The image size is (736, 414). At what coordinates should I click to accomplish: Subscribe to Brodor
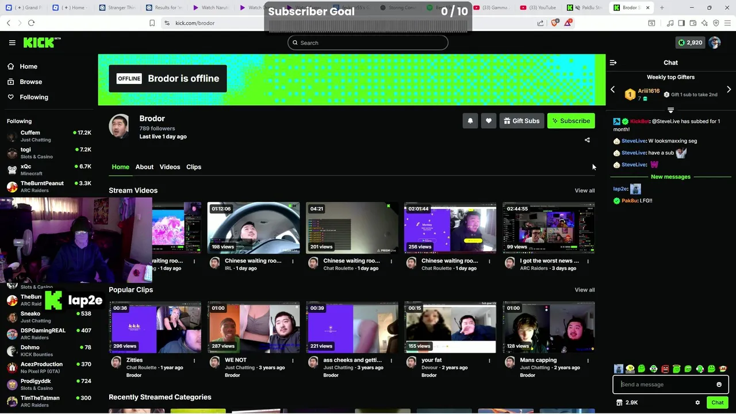coord(571,121)
